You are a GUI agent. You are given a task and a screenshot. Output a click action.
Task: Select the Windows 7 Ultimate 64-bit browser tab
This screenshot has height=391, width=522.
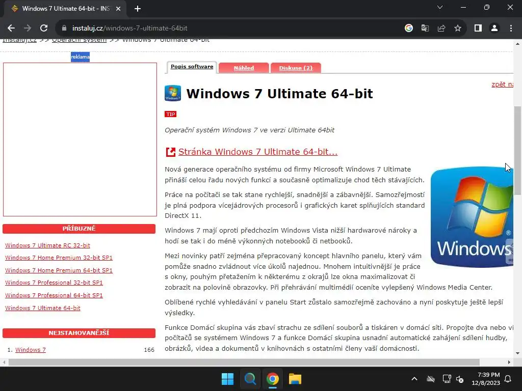coord(65,9)
